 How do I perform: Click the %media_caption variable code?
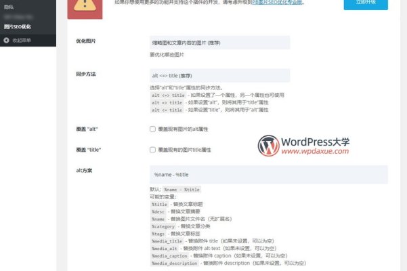[x=169, y=256]
